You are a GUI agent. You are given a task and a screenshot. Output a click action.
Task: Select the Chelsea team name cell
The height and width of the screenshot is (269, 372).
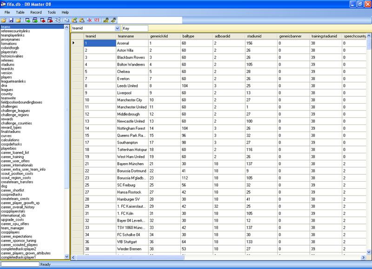point(124,72)
